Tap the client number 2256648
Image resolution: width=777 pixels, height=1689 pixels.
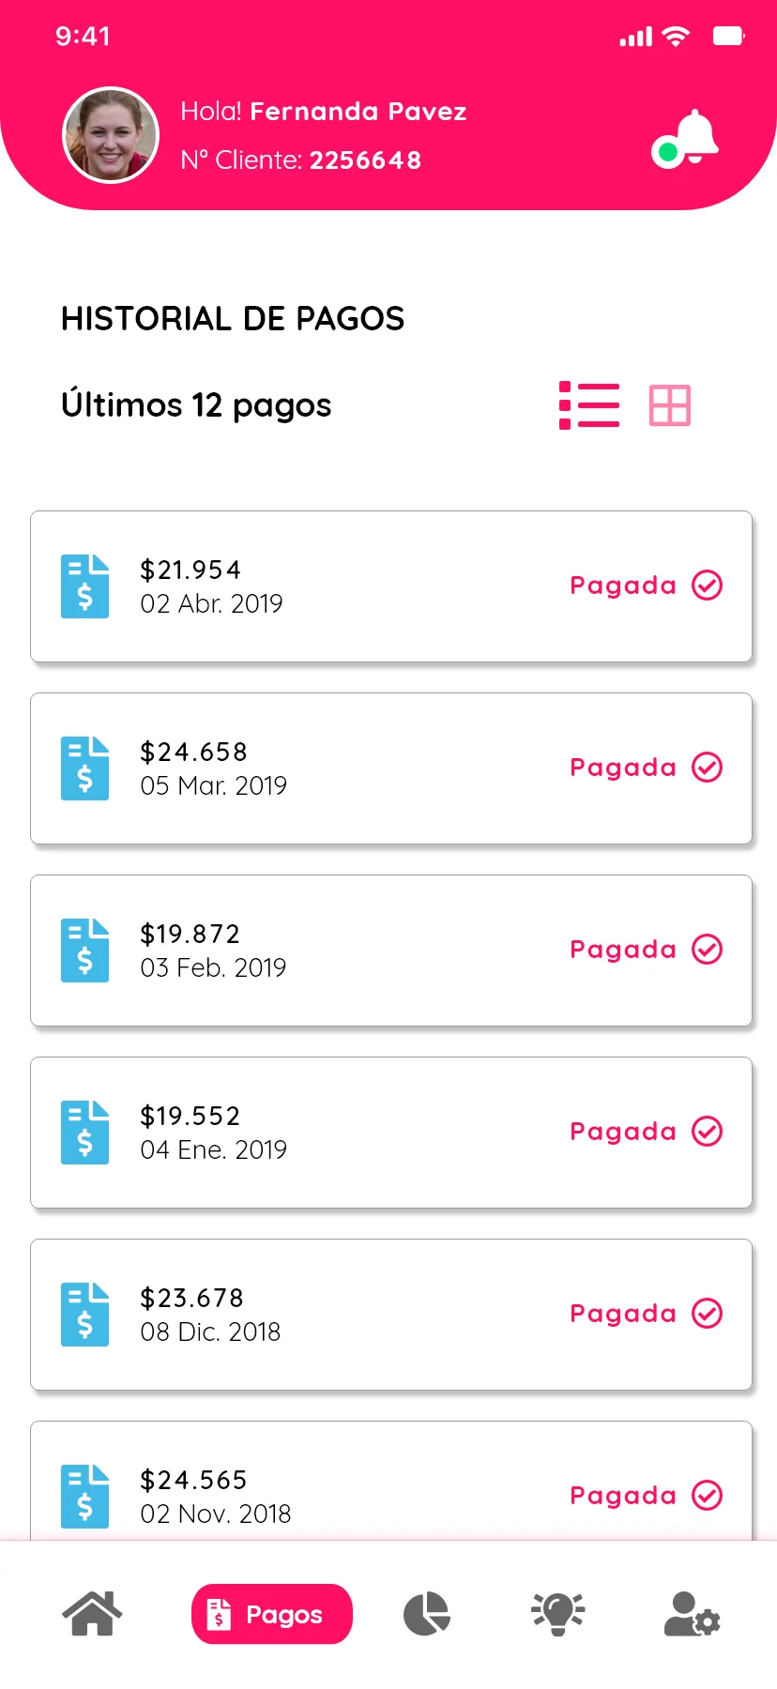(x=365, y=160)
